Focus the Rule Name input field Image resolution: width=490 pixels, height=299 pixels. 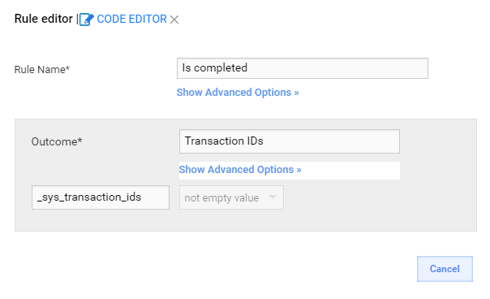click(x=302, y=68)
